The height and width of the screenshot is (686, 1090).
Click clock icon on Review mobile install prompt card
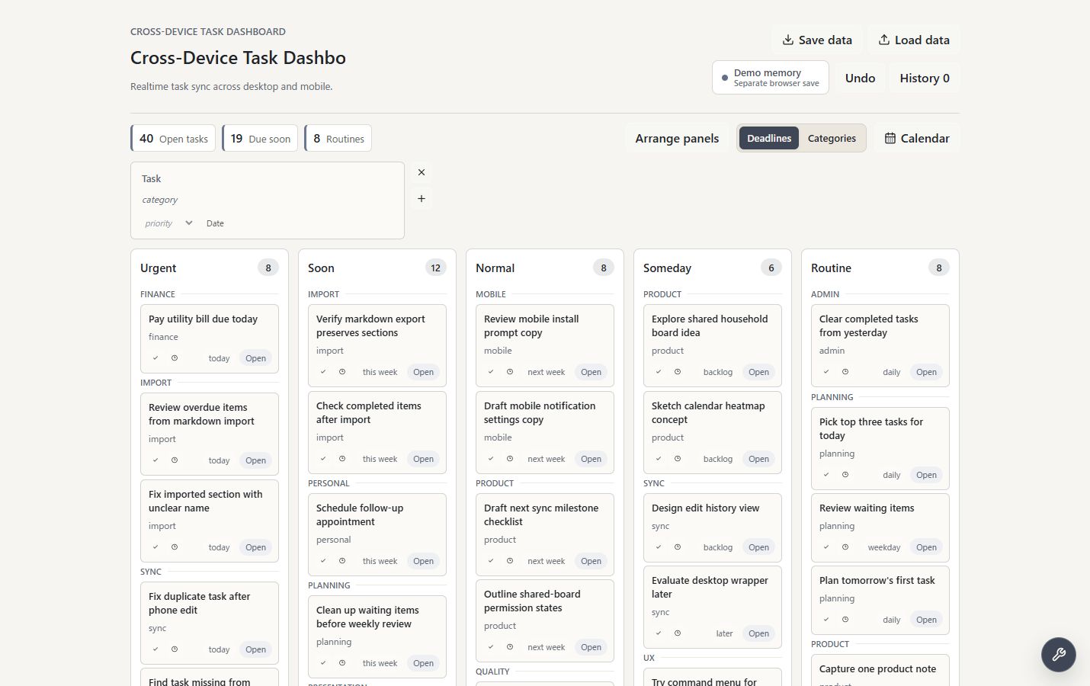tap(510, 372)
